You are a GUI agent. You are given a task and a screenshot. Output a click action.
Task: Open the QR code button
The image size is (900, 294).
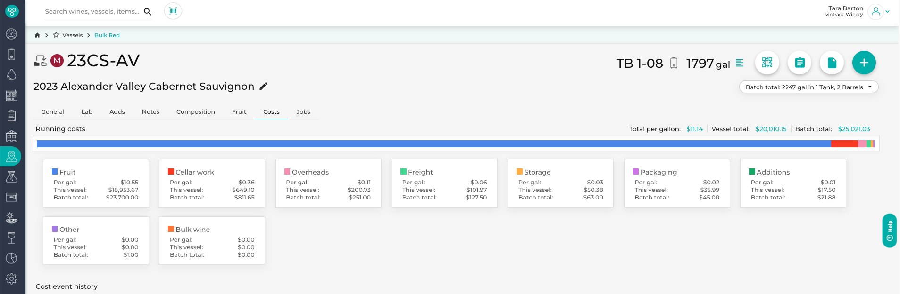tap(767, 63)
